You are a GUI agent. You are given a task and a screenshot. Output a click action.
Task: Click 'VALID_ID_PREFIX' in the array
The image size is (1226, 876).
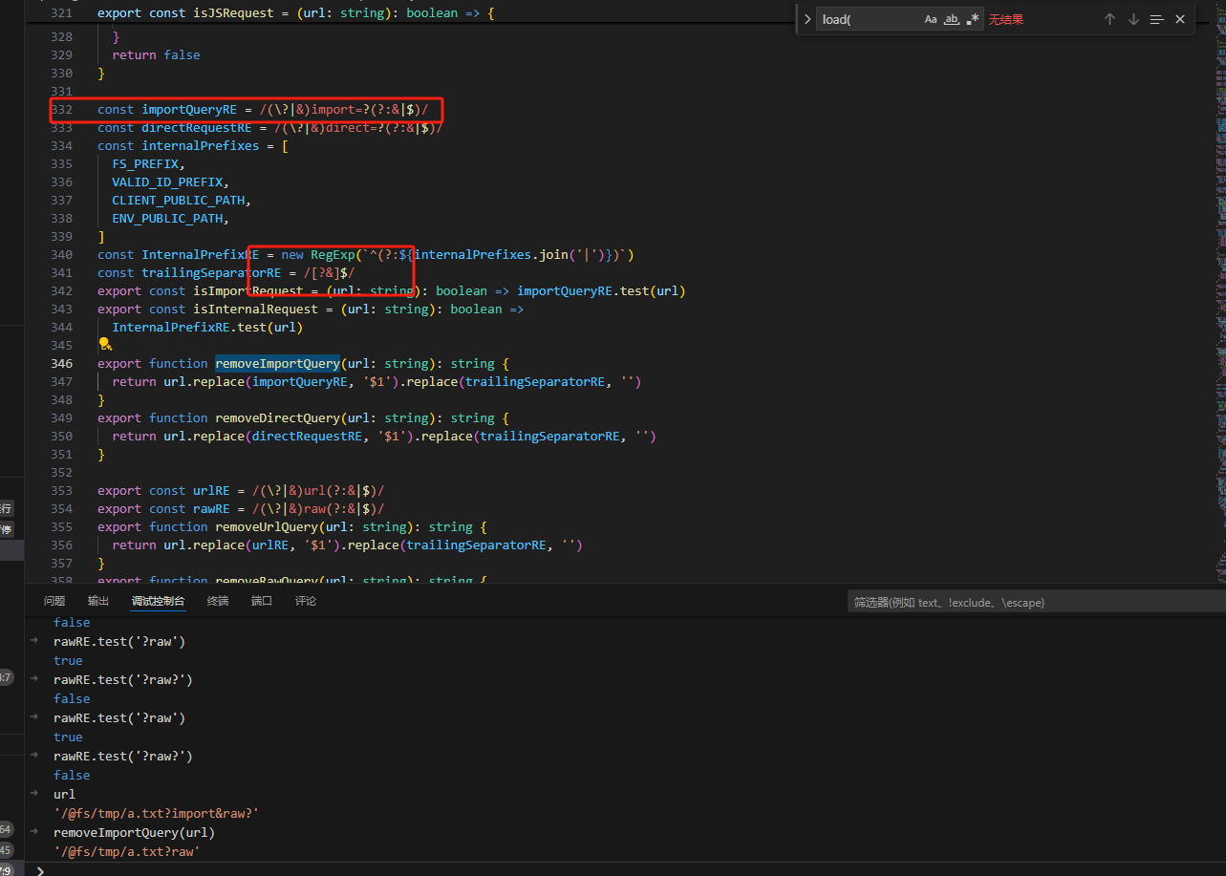pos(167,182)
